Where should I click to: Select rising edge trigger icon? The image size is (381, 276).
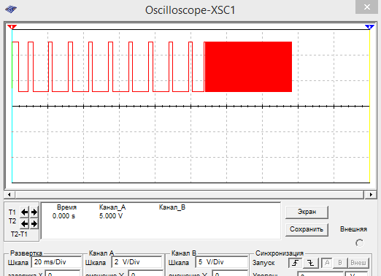point(296,263)
